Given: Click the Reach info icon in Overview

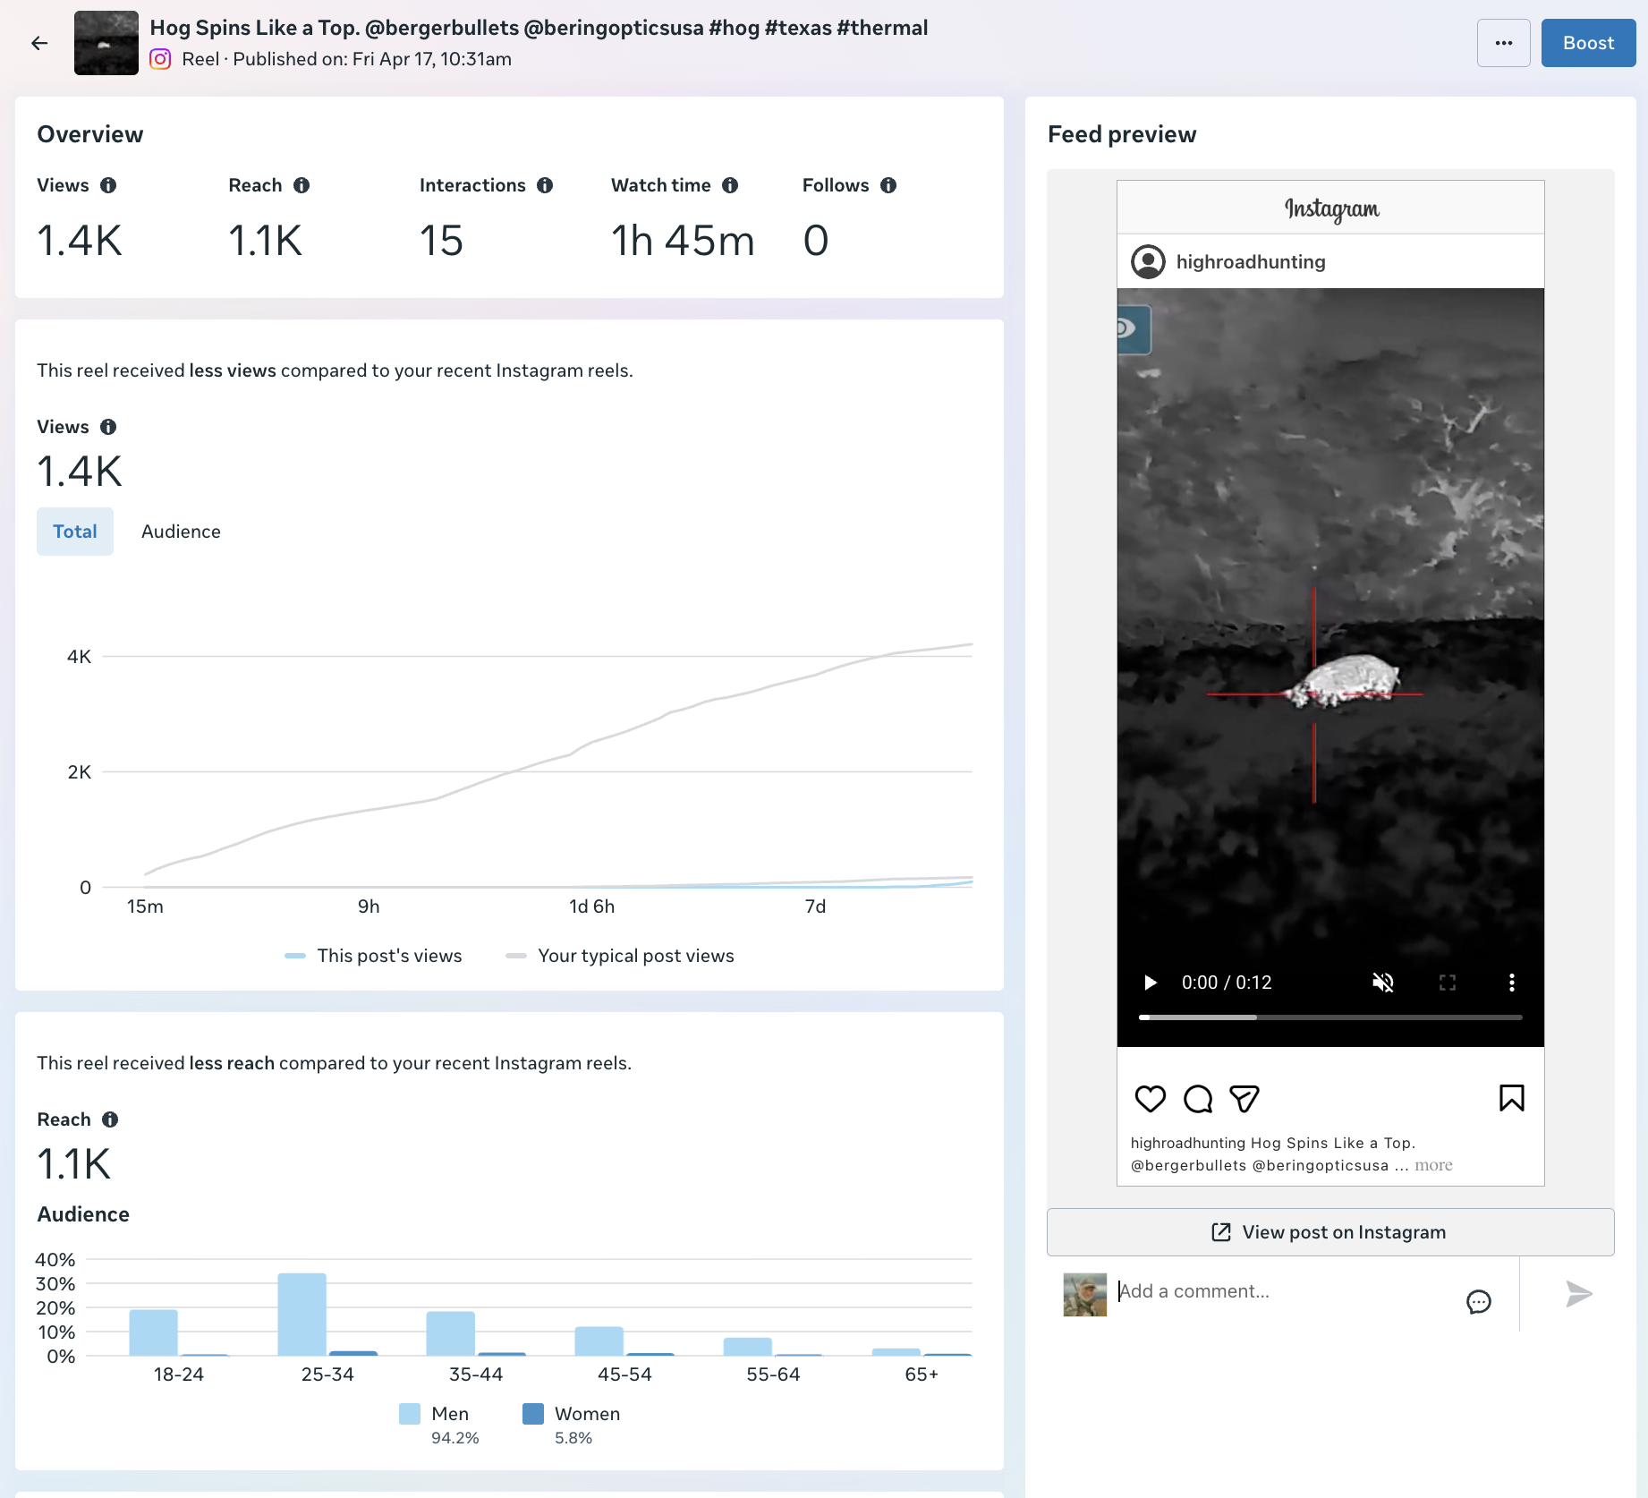Looking at the screenshot, I should point(302,185).
